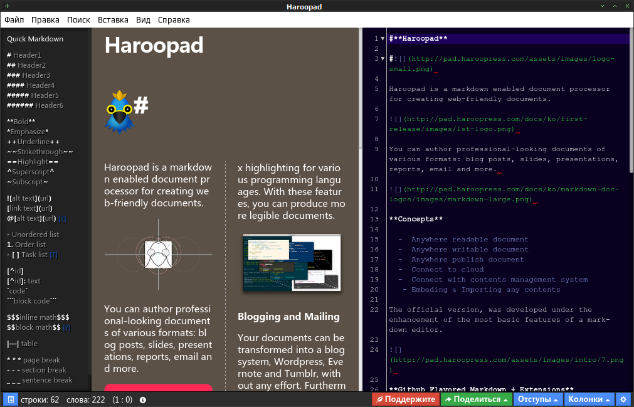Insert # Header1 from Quick Markdown
Screen dimensions: 634x407
(24, 55)
